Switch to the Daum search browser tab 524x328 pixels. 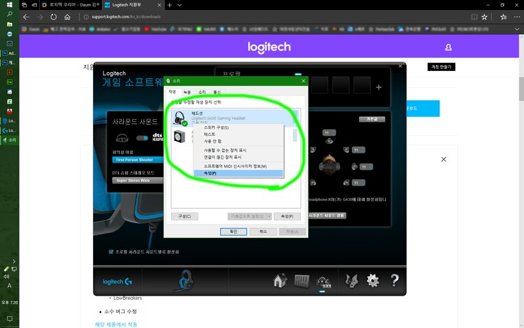(x=72, y=5)
